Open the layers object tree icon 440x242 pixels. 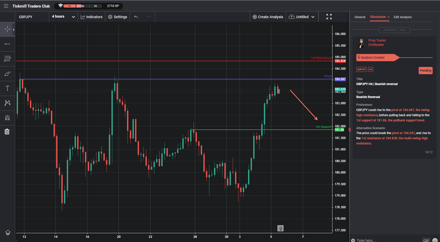point(7,233)
